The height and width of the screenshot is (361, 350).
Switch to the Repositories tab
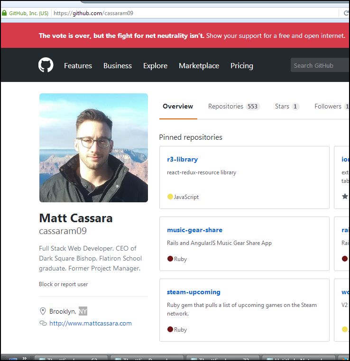(234, 107)
